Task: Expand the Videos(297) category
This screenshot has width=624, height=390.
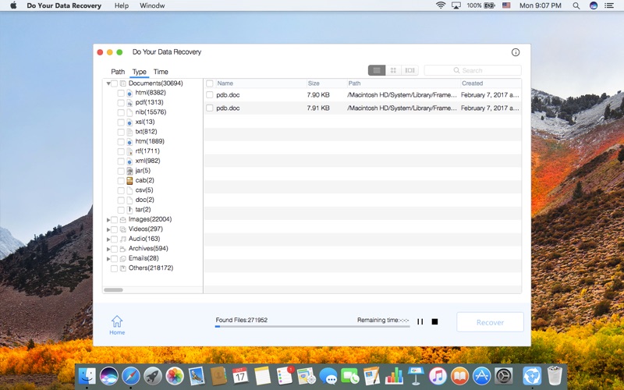Action: tap(108, 229)
